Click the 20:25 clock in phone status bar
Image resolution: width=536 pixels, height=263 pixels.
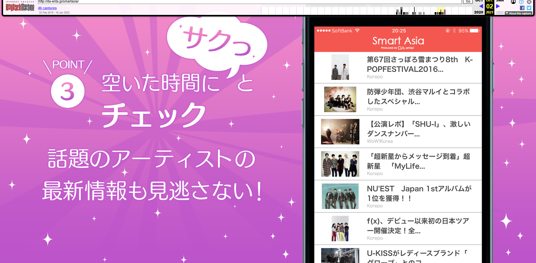point(399,31)
